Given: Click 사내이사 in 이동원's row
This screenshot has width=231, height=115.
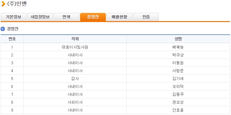Looking at the screenshot, I should 75,63.
